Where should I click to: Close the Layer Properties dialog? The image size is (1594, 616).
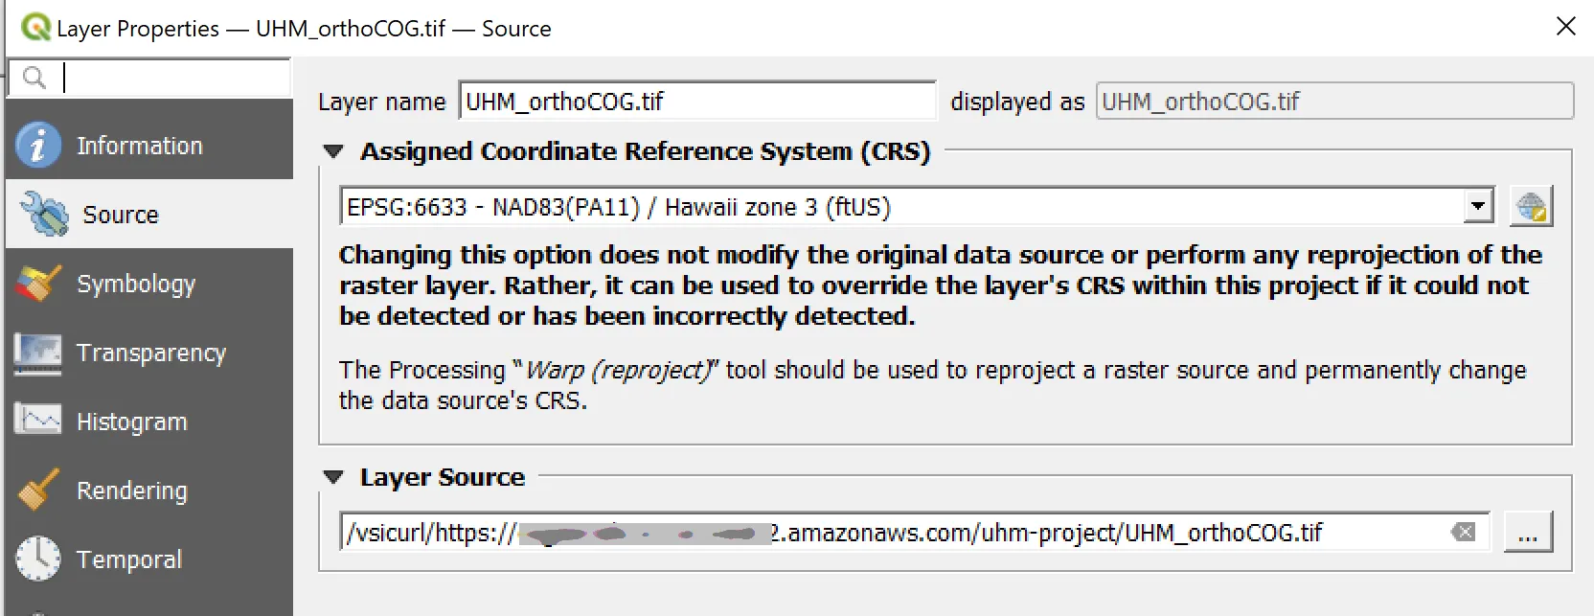1566,26
